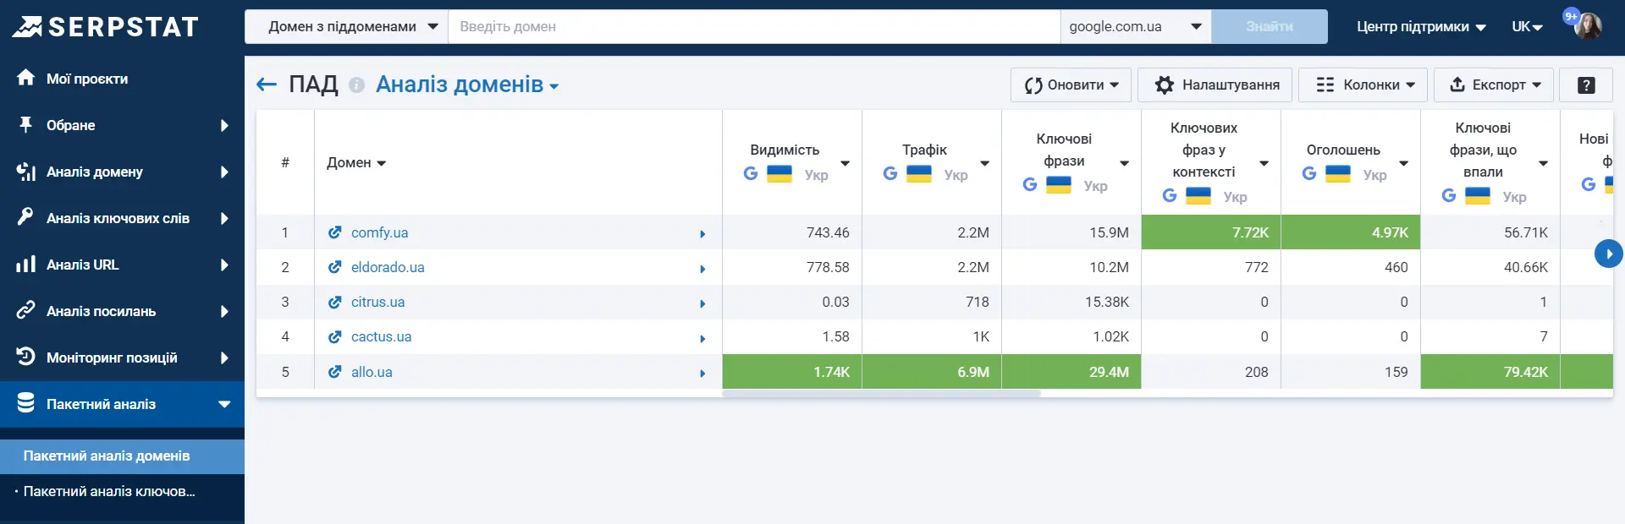1625x524 pixels.
Task: Click the Колонки columns icon
Action: point(1325,85)
